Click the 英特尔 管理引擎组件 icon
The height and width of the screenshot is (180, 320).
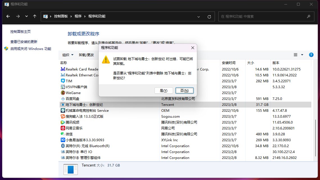click(63, 158)
